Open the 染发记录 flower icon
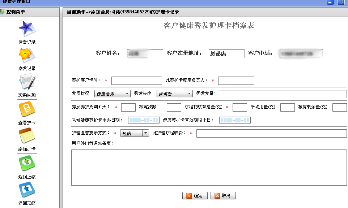 27,55
